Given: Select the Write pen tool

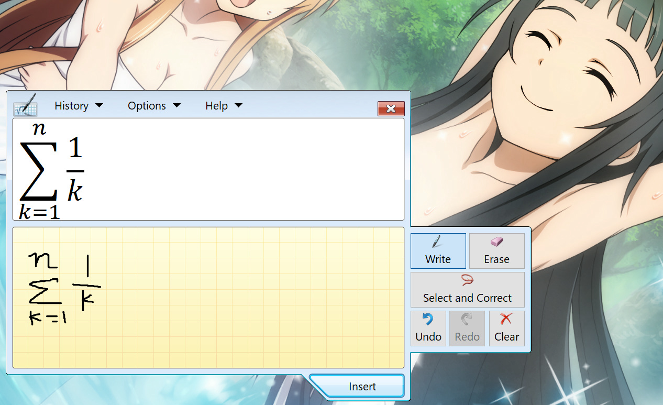Looking at the screenshot, I should [438, 251].
